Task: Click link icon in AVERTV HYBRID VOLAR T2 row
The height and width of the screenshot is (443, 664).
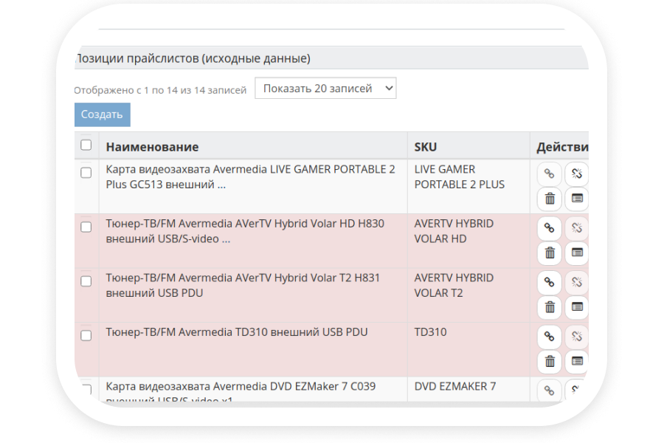Action: click(x=549, y=282)
